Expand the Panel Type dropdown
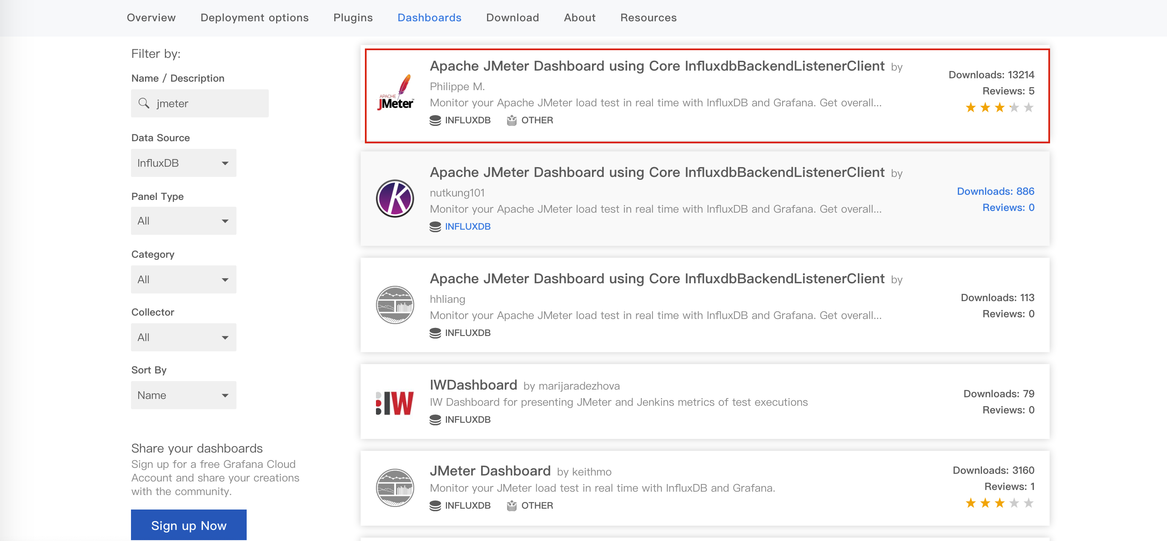Screen dimensions: 1167x541 183,221
